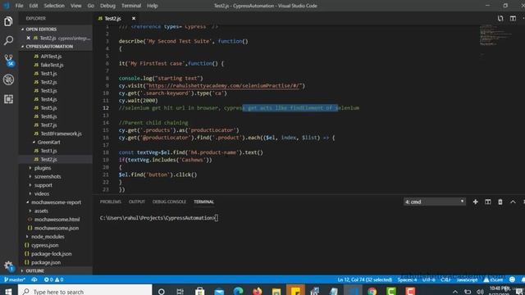Open Google Chrome from taskbar

pos(372,292)
